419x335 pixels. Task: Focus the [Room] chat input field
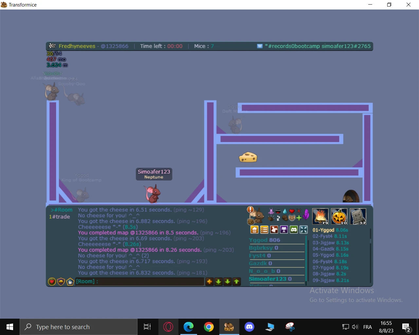(x=140, y=281)
